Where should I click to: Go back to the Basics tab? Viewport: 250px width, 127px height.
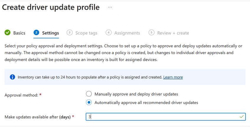(x=19, y=33)
